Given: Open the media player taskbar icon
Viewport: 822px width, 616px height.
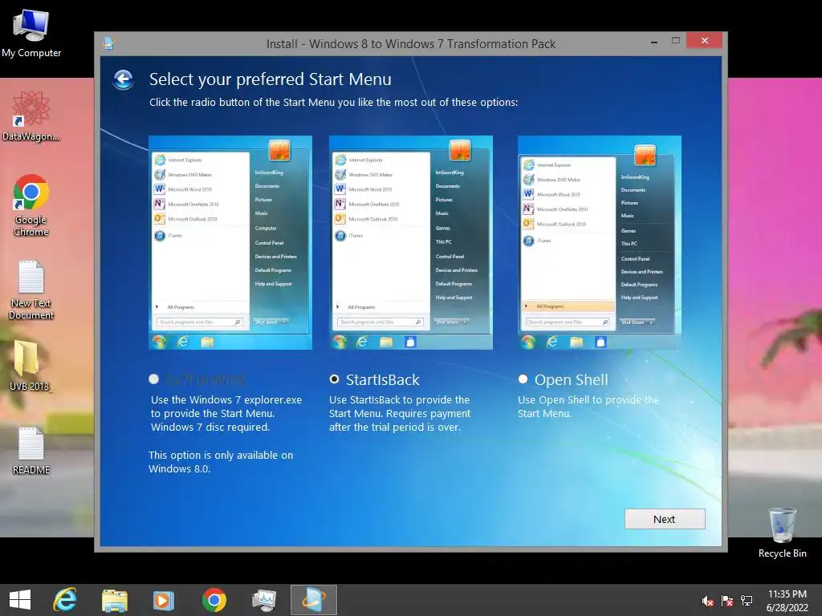Looking at the screenshot, I should [x=163, y=600].
